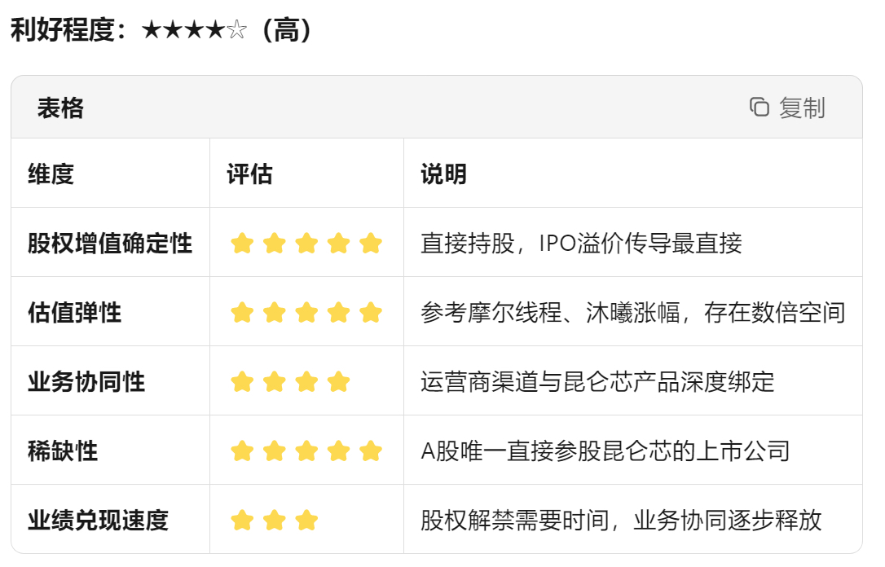Screen dimensions: 885x567
Task: Select the 说明 column header
Action: (x=443, y=174)
